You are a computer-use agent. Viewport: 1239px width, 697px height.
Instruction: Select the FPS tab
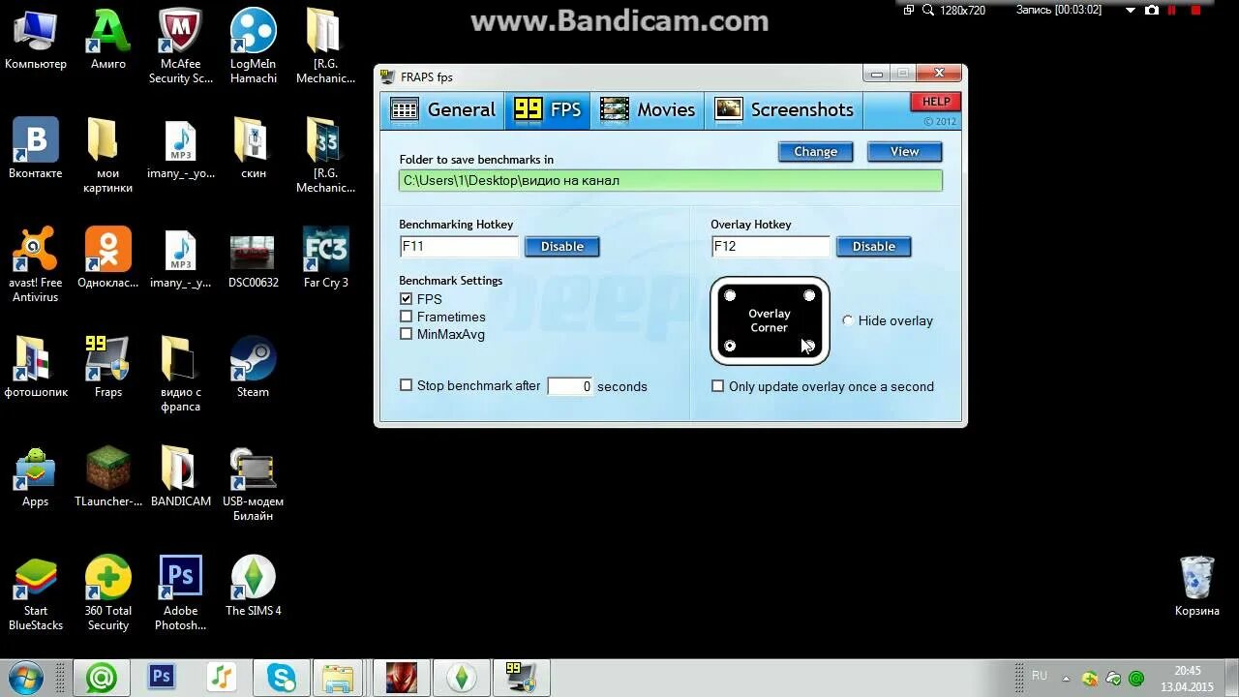(x=547, y=110)
